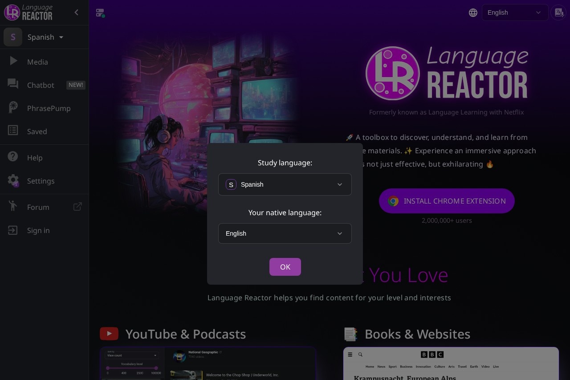Click the Help question mark icon
This screenshot has width=570, height=380.
(13, 158)
